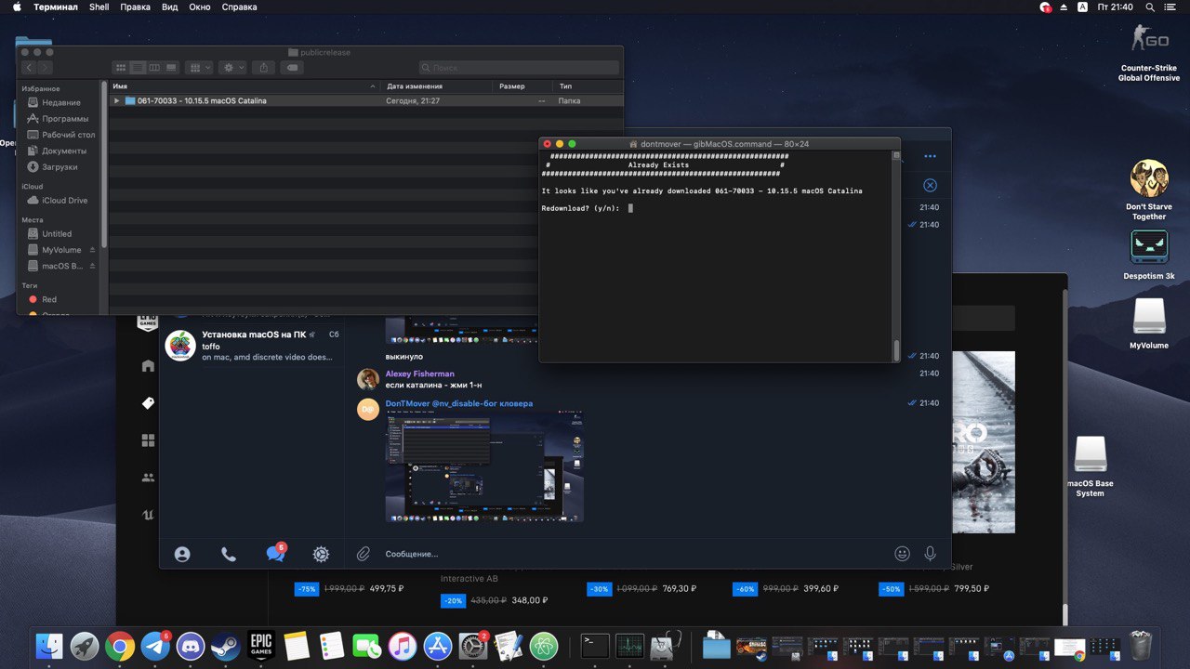Open the screenshot image in Telegram chat
Screen dimensions: 1190x669
click(x=484, y=466)
